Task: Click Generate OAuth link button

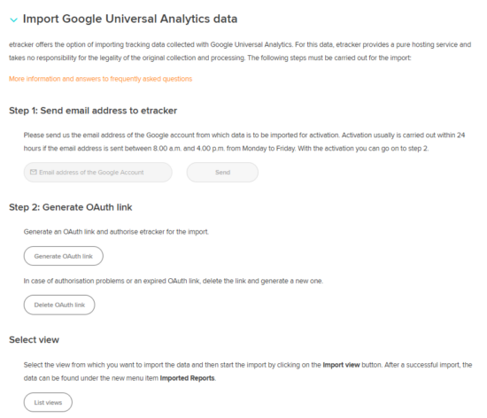Action: [64, 256]
